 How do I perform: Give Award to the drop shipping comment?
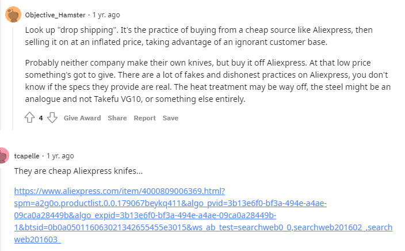pos(82,118)
